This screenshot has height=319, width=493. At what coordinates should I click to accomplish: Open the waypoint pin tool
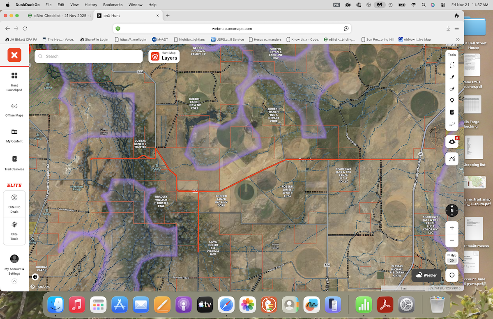pos(452,100)
